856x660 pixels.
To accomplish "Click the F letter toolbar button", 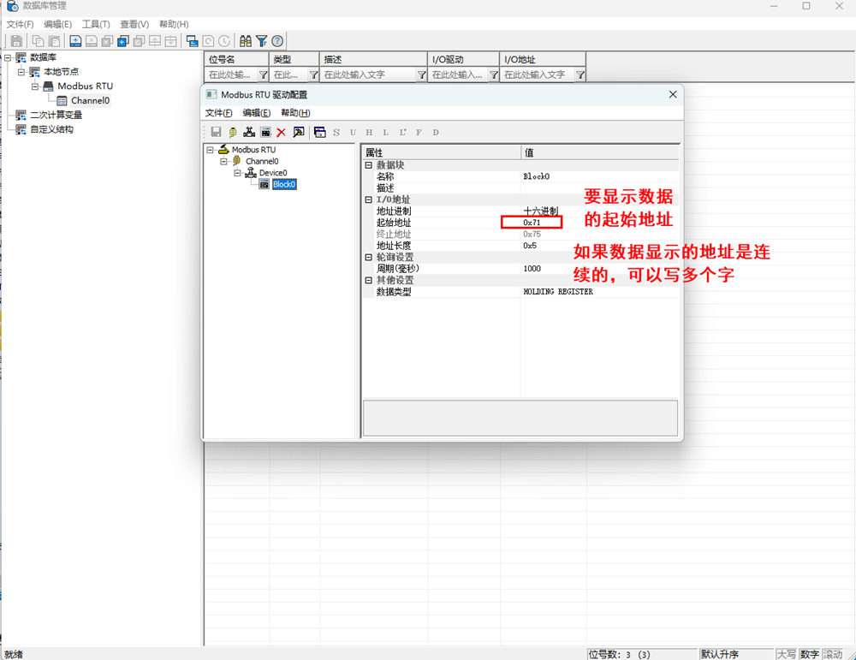I will [x=419, y=132].
